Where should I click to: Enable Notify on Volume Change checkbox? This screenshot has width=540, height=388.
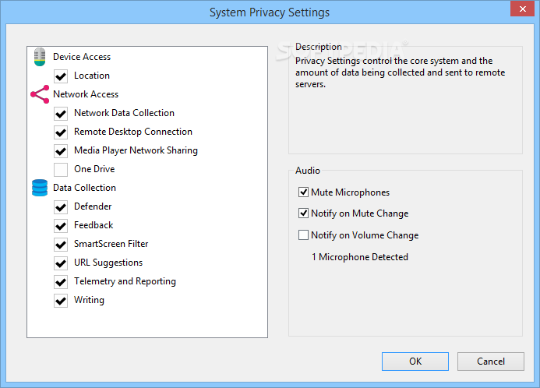tap(303, 235)
